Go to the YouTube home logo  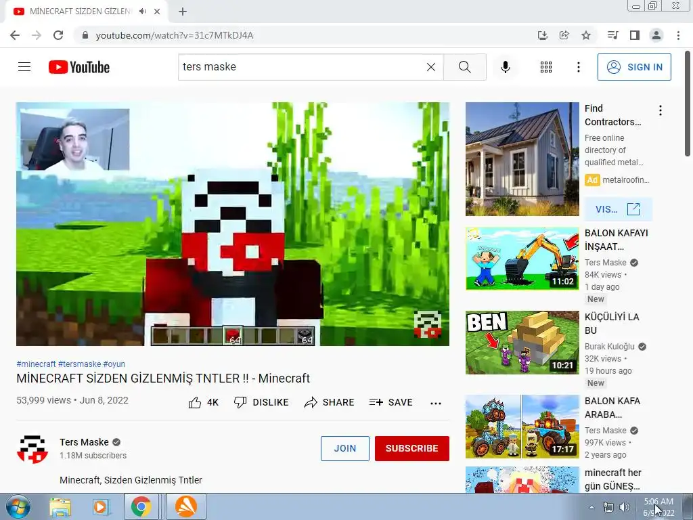tap(79, 67)
